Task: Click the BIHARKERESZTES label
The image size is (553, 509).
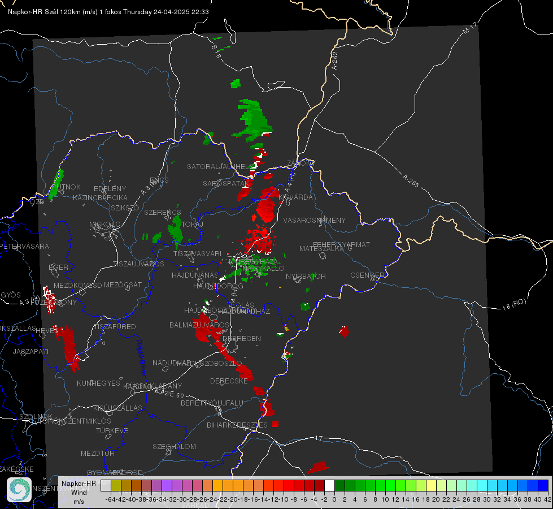Action: [x=237, y=425]
